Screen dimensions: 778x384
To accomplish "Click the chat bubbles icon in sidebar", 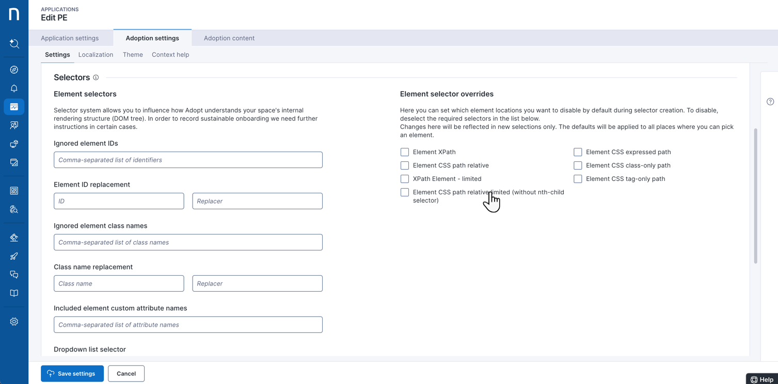I will point(14,275).
